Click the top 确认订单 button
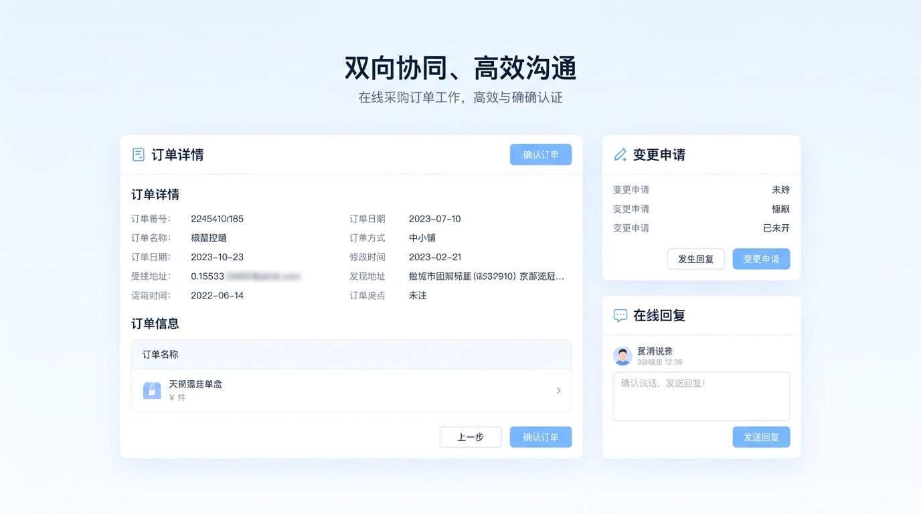Viewport: 921px width, 514px height. pos(540,154)
